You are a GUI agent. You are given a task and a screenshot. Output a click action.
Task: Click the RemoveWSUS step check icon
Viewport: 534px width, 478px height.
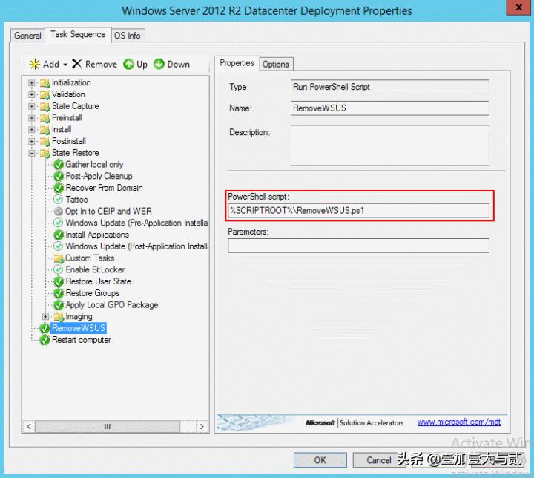click(44, 329)
